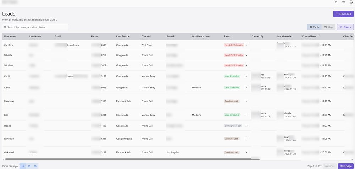Viewport: 355px width, 169px height.
Task: Click the first name Hoang
Action: [7, 126]
